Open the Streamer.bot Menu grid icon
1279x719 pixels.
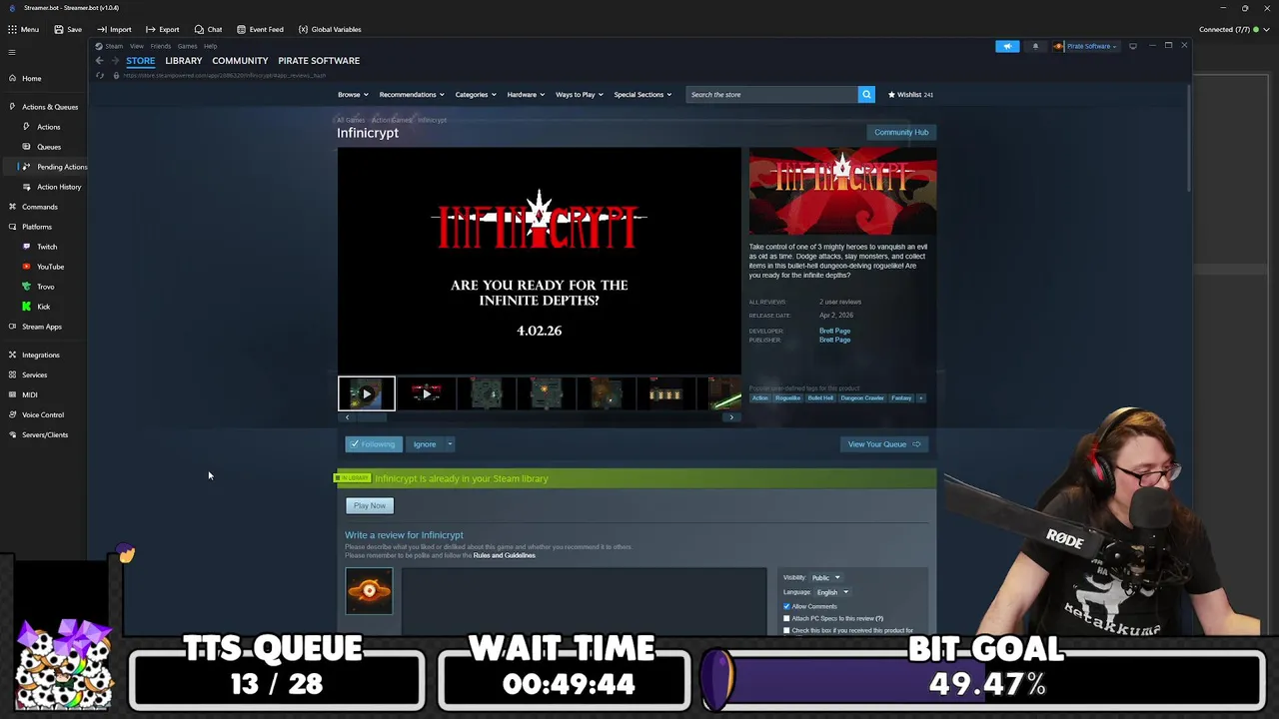[12, 29]
